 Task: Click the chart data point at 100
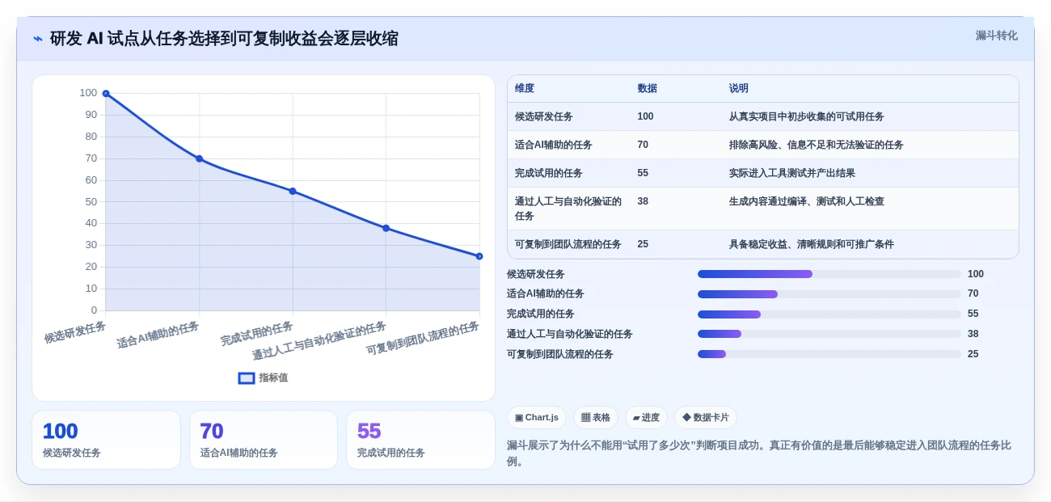[106, 94]
